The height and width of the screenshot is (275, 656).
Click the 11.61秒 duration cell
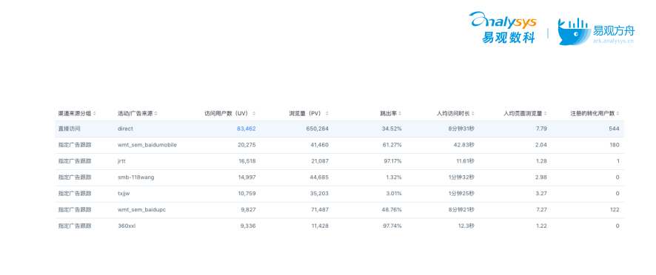point(466,161)
